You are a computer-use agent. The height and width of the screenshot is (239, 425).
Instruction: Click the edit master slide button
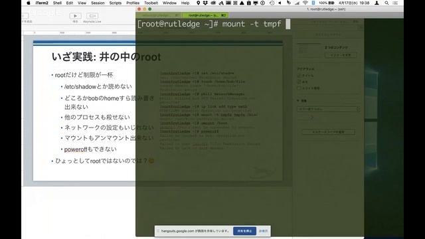pos(329,132)
